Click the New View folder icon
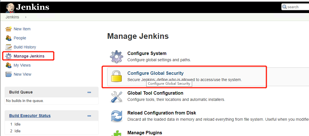Screen dimensions: 309x136 click(9, 74)
